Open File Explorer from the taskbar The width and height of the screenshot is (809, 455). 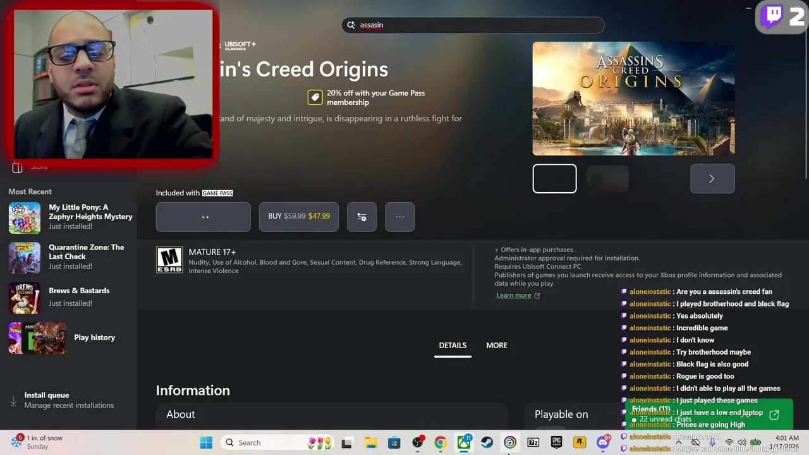point(370,443)
